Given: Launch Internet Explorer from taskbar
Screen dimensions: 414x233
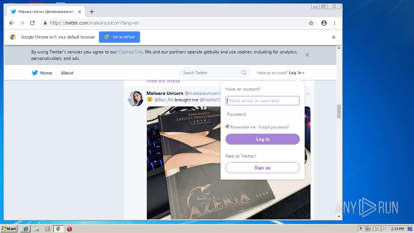Looking at the screenshot, I should click(x=26, y=229).
